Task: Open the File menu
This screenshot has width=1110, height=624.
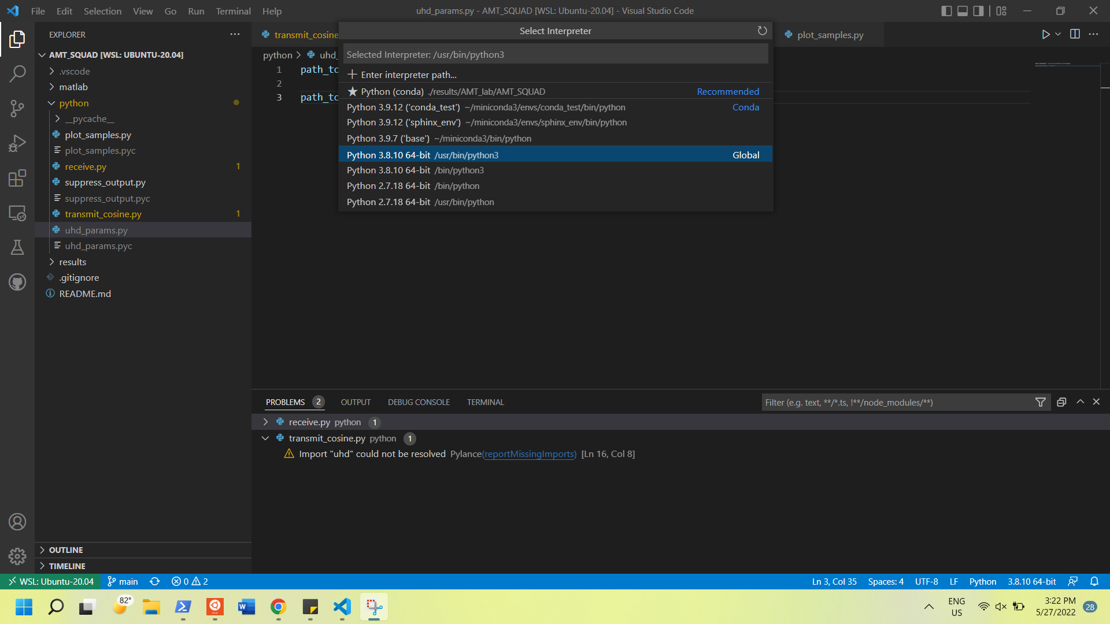Action: click(x=38, y=11)
